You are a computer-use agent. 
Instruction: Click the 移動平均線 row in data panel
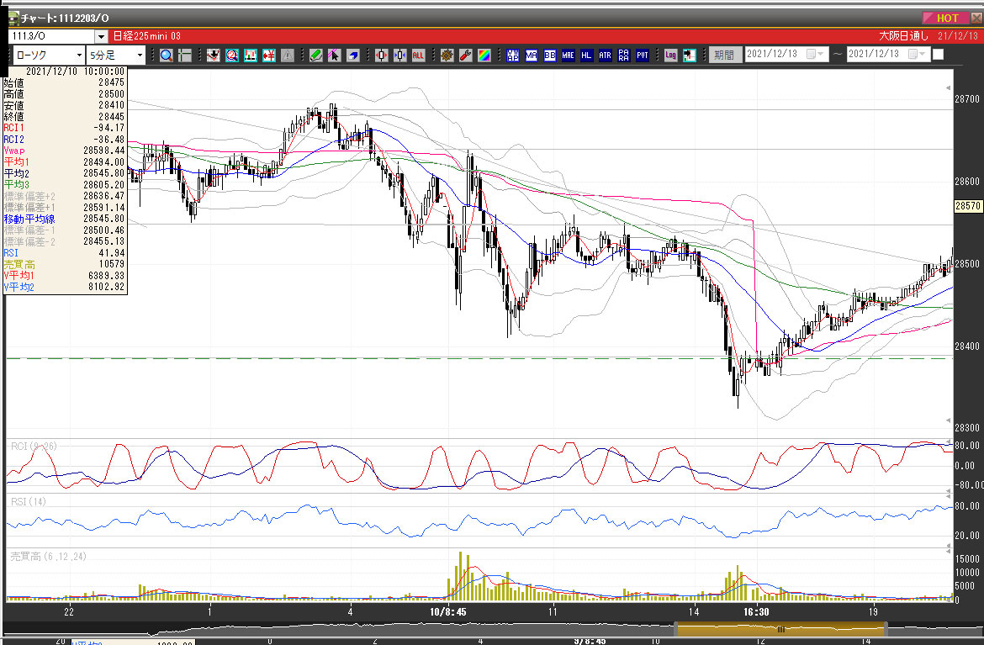(x=65, y=219)
